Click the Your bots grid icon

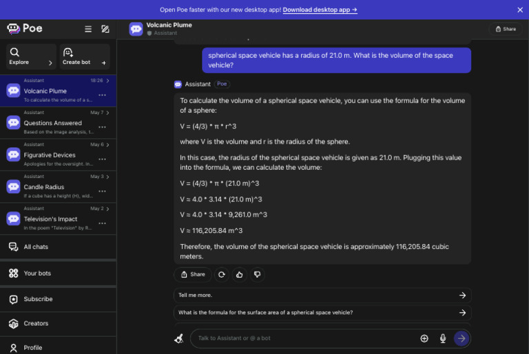pyautogui.click(x=14, y=273)
